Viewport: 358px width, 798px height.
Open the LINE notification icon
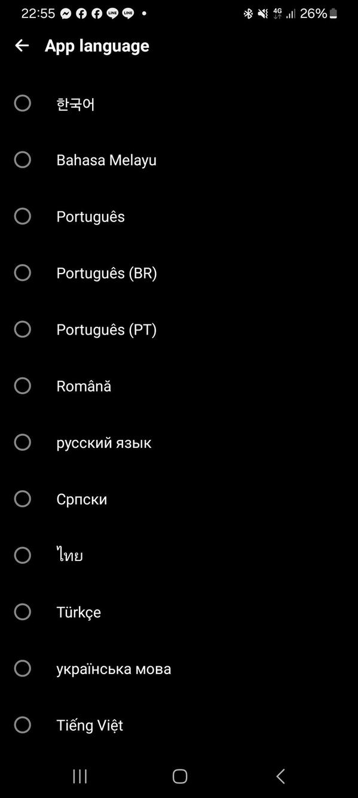(x=113, y=13)
